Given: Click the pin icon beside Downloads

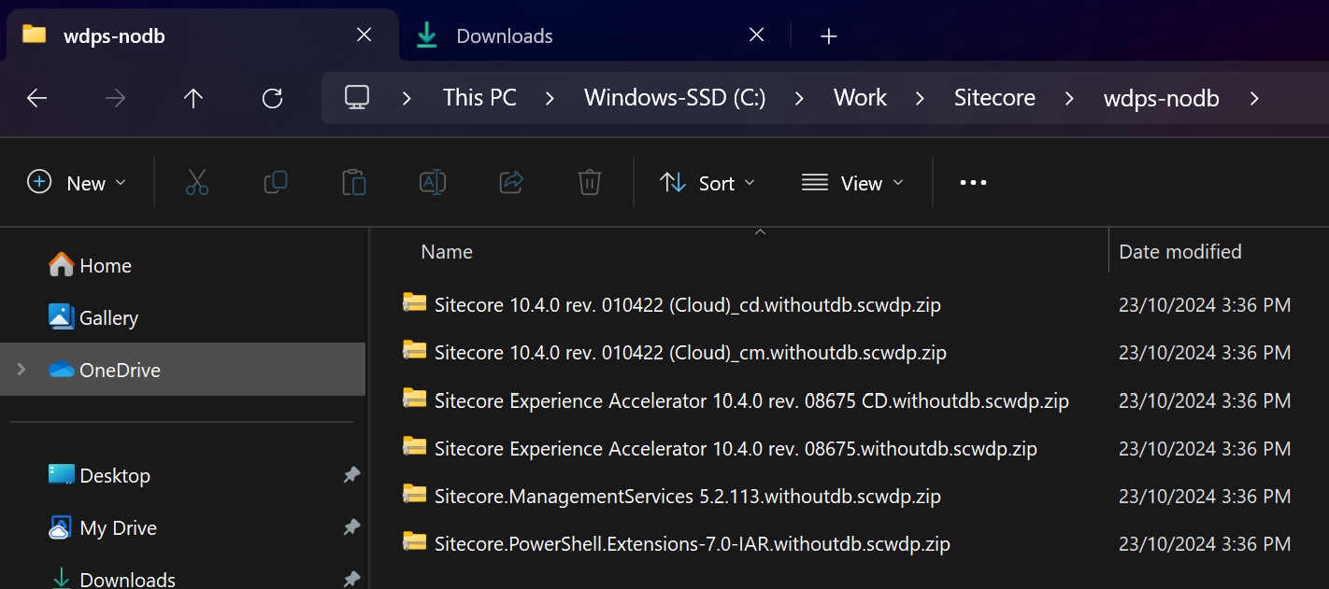Looking at the screenshot, I should point(351,580).
